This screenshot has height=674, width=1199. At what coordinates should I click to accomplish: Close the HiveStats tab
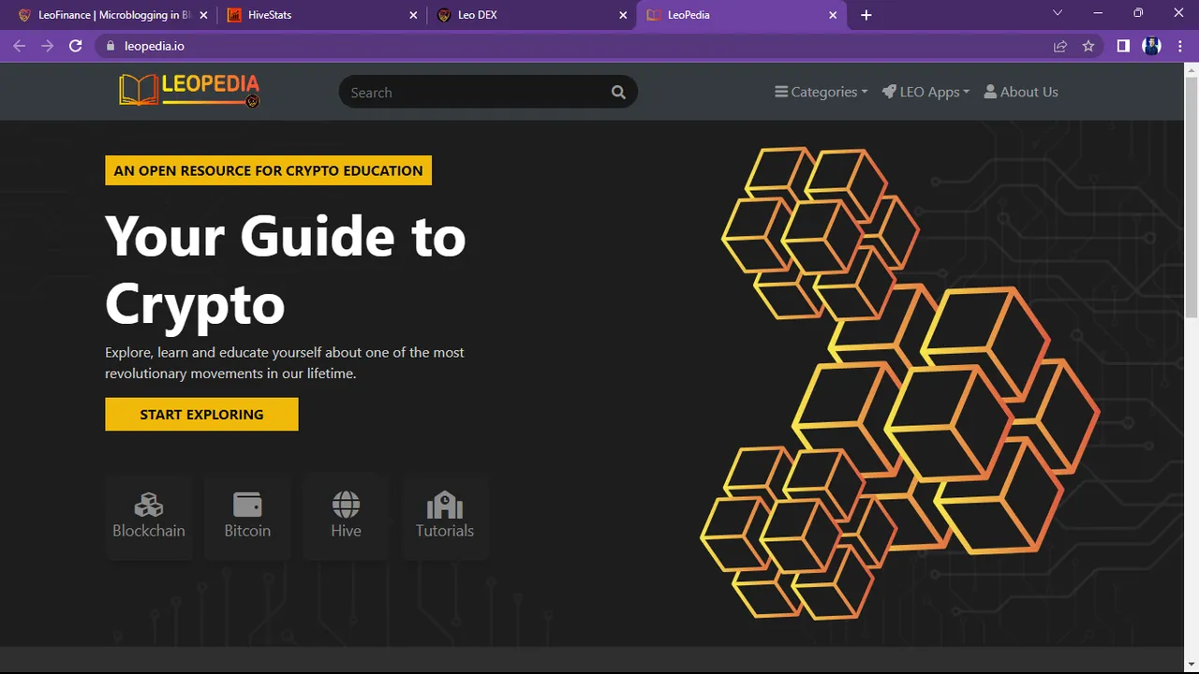click(414, 15)
